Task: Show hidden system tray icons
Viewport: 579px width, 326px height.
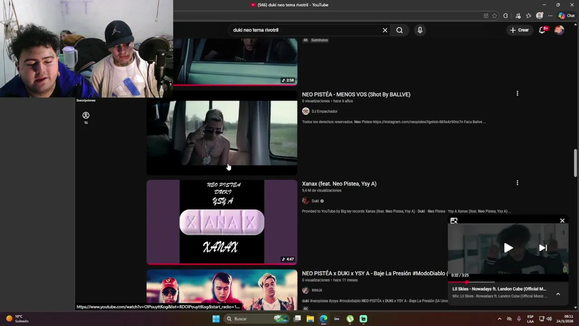Action: coord(499,319)
